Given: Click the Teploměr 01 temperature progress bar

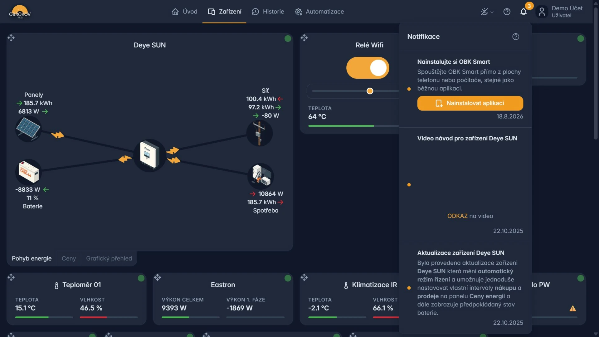Looking at the screenshot, I should (x=44, y=317).
